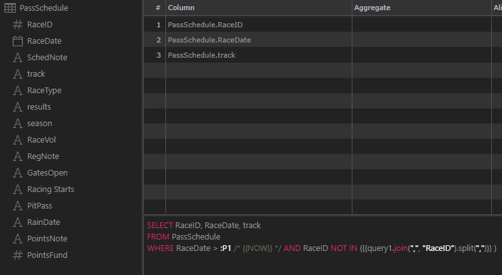Click the number icon beside RaceID
502x275 pixels.
pos(18,25)
